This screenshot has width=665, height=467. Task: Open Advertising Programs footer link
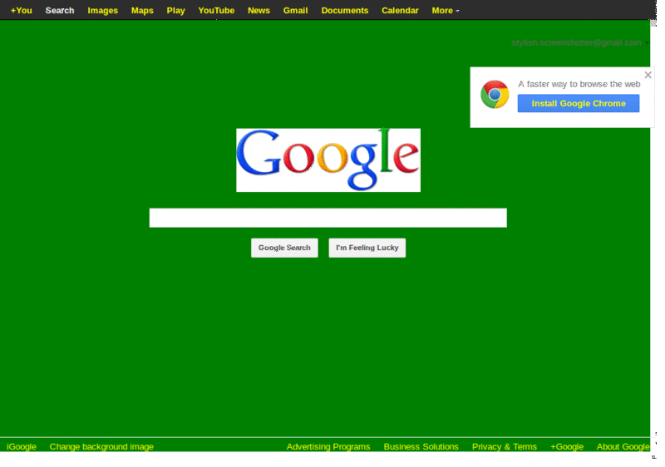328,447
